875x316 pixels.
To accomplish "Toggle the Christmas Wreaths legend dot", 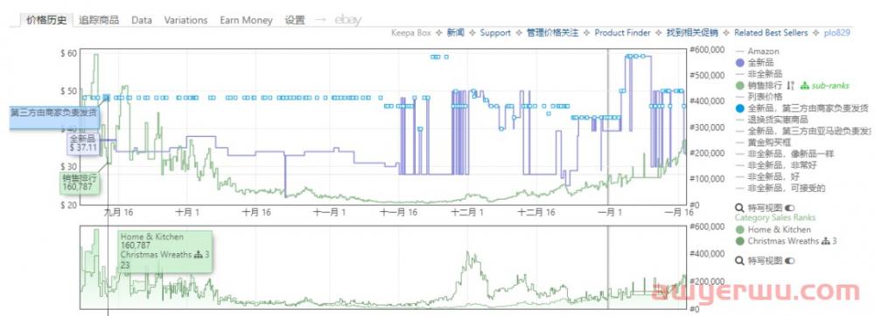I will [x=740, y=242].
